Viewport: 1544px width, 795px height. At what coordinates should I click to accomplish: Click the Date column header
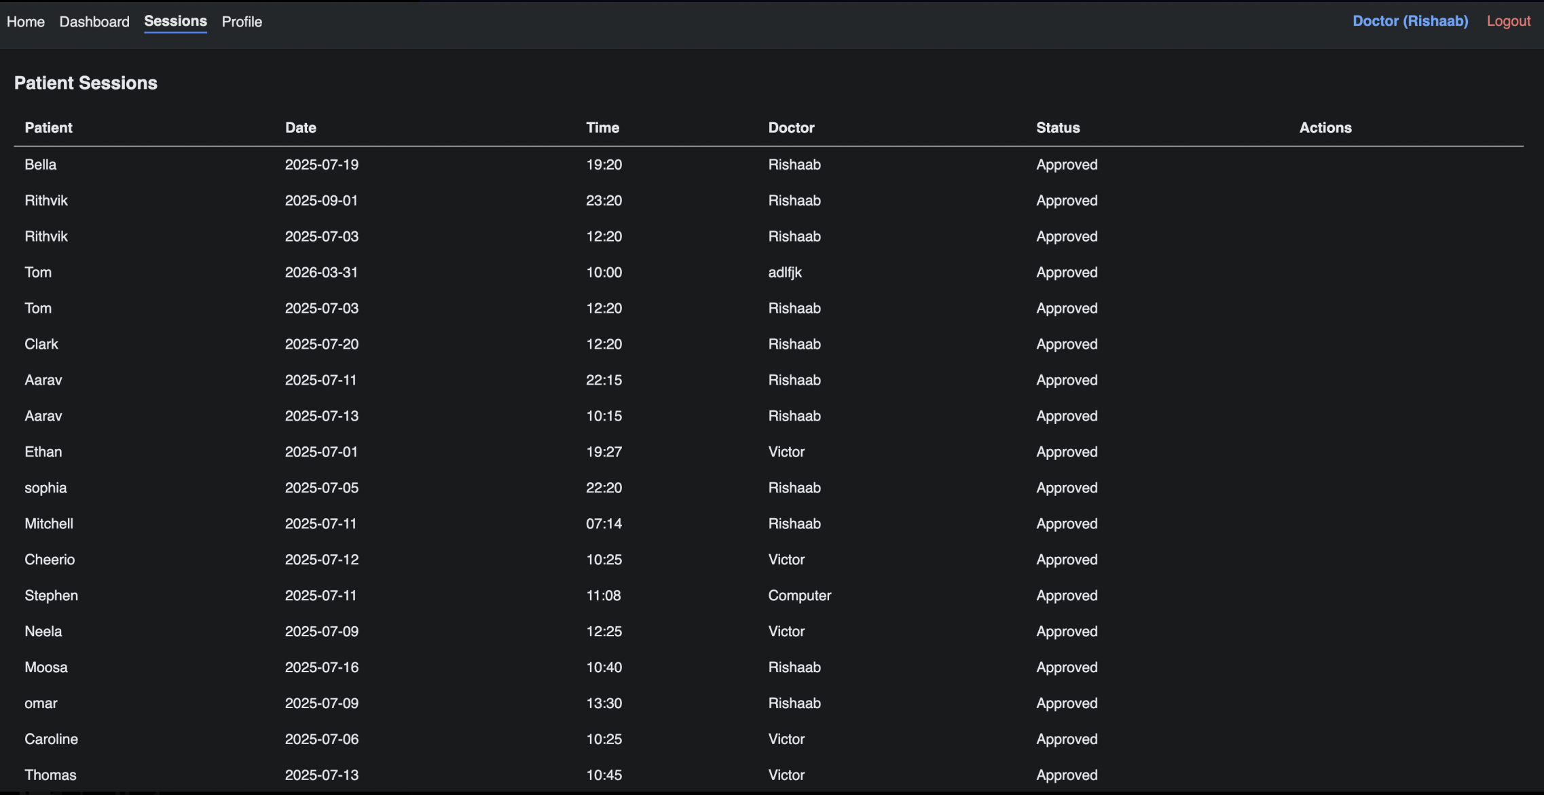300,128
